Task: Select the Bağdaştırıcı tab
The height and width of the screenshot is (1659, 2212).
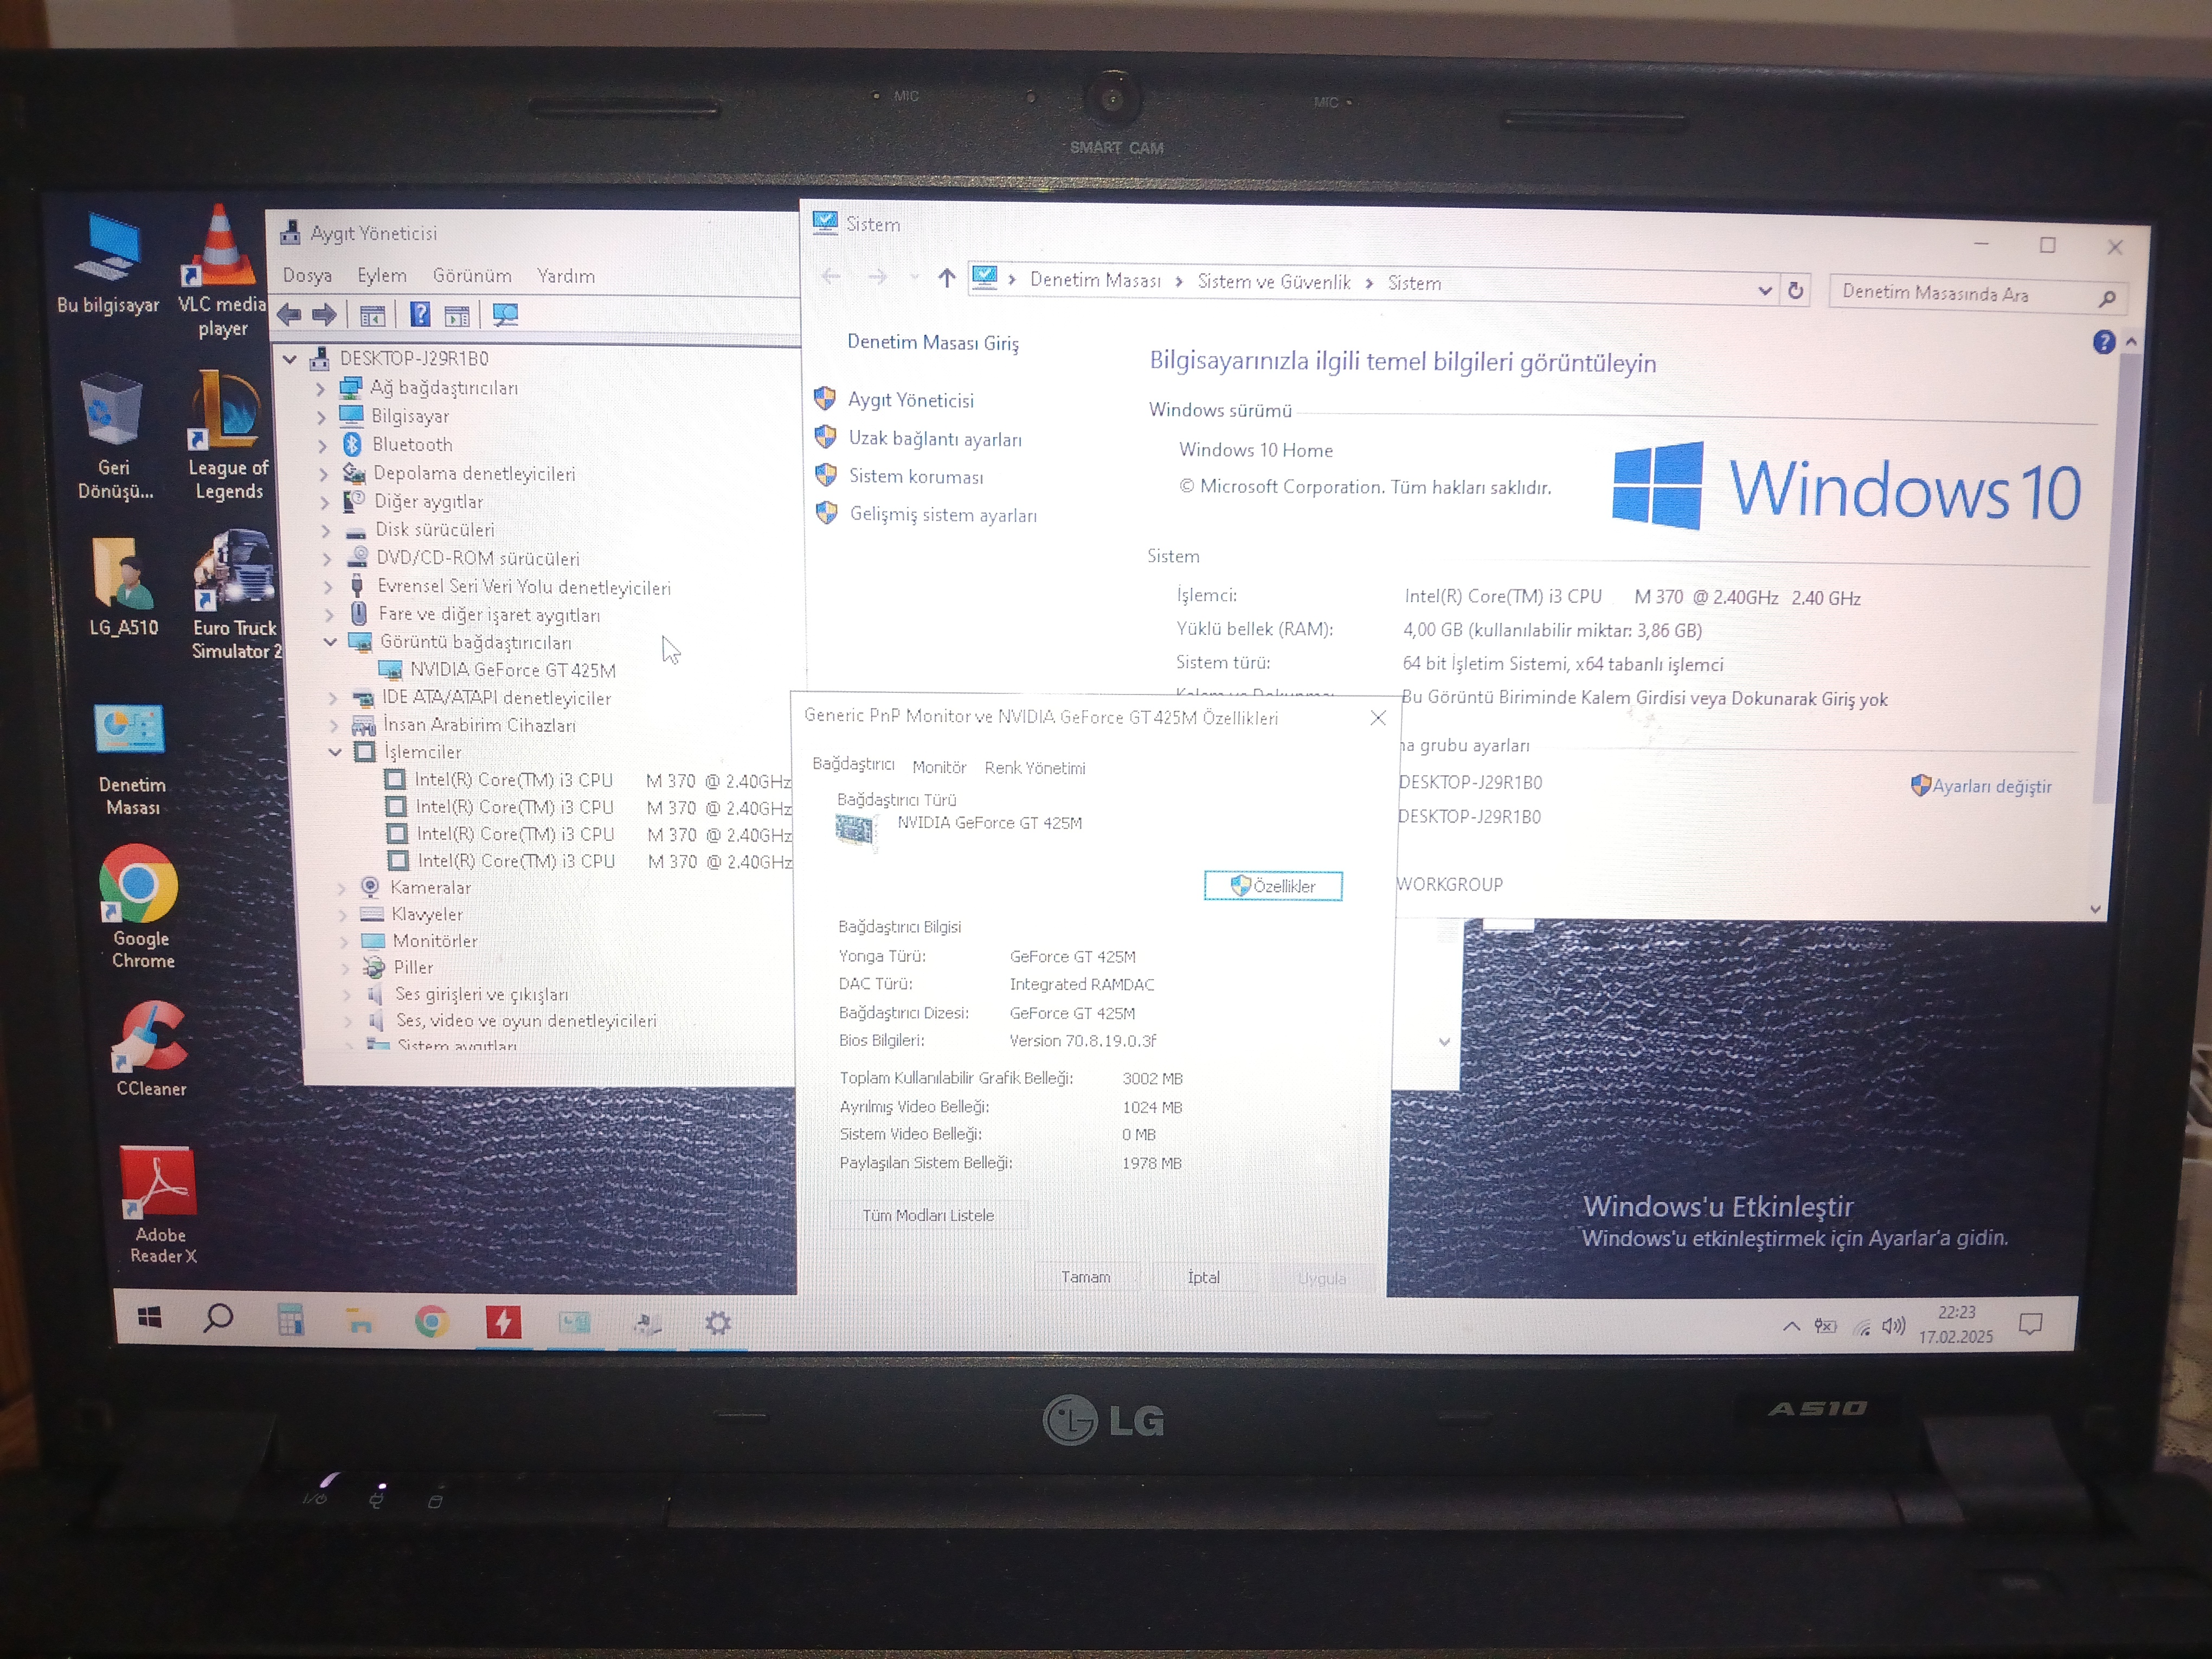Action: [853, 764]
